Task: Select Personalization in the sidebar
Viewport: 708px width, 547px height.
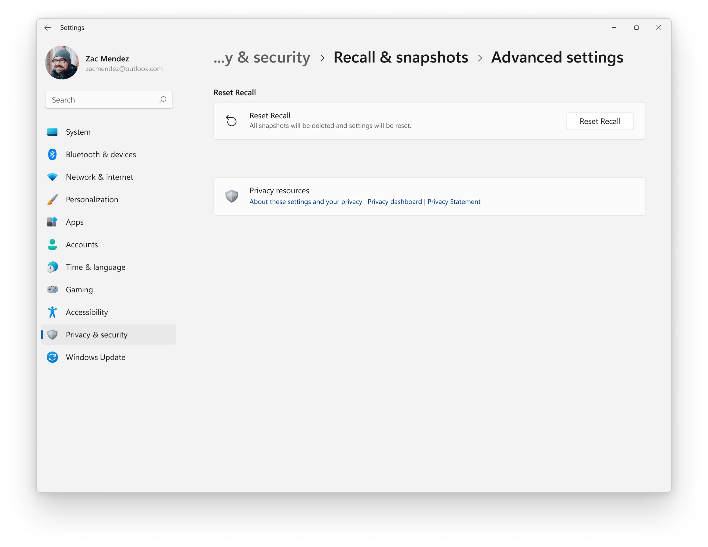Action: [109, 199]
